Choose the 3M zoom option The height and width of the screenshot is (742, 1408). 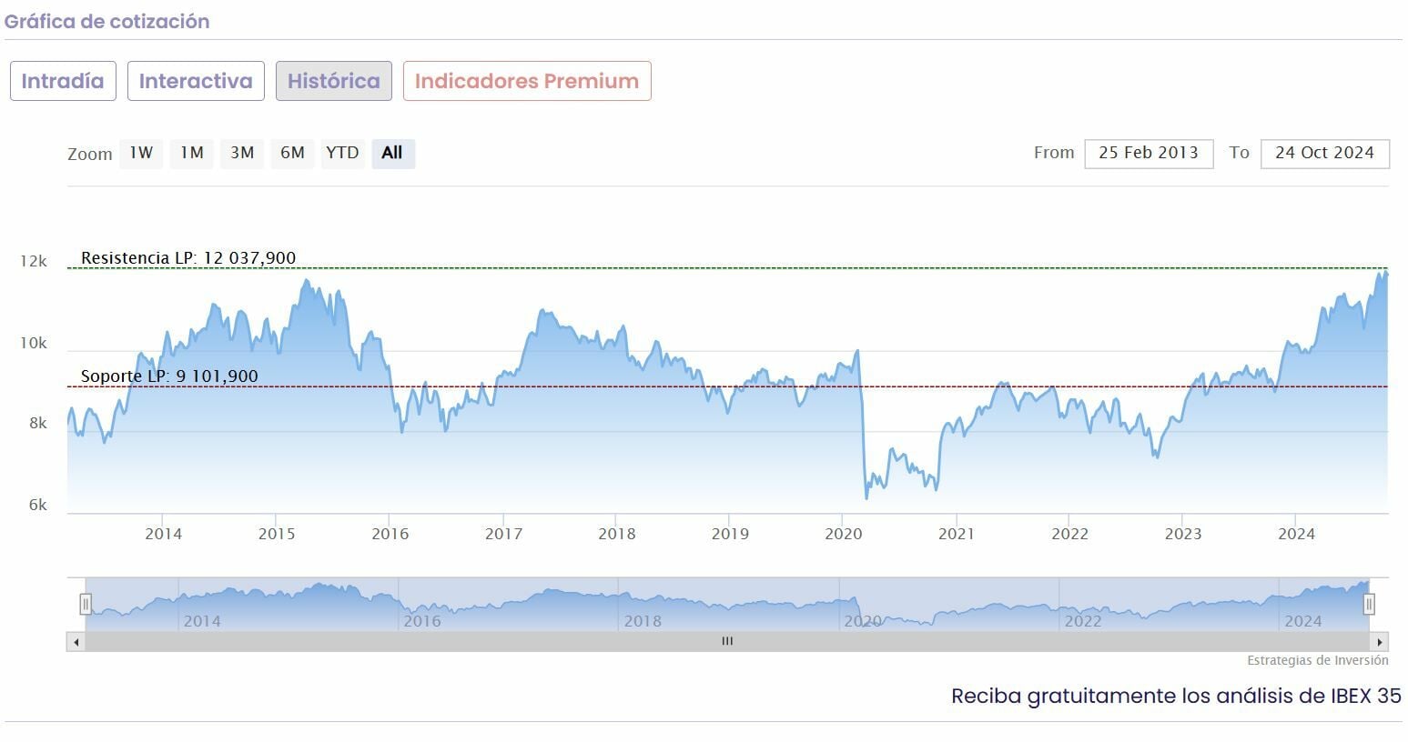(242, 153)
